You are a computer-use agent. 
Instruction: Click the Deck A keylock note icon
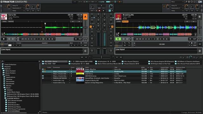click(81, 35)
